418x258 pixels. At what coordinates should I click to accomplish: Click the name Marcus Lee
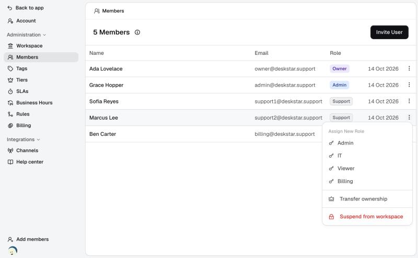(x=103, y=118)
